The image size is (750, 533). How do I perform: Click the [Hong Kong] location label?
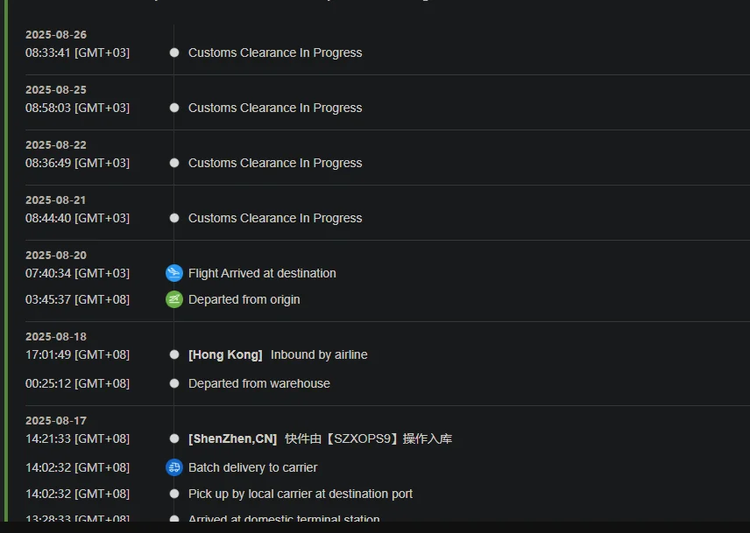pyautogui.click(x=225, y=354)
